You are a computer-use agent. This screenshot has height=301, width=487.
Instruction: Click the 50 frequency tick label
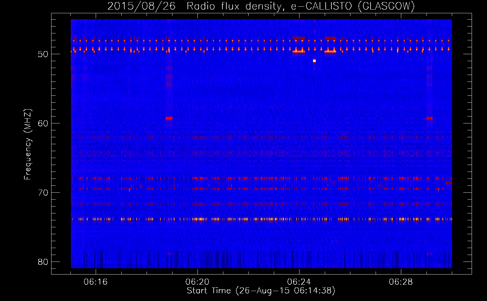coord(43,54)
